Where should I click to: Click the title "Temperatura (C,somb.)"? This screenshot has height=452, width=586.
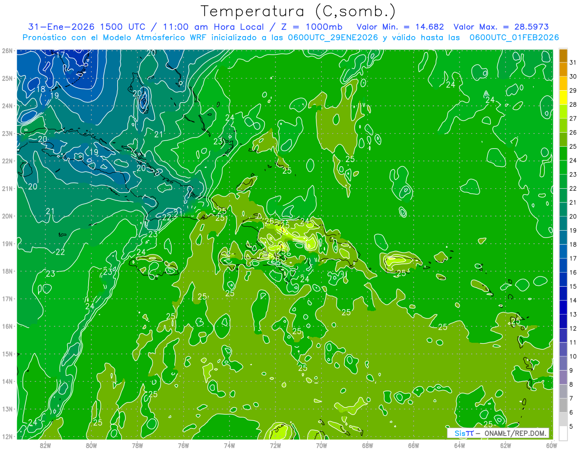[298, 11]
